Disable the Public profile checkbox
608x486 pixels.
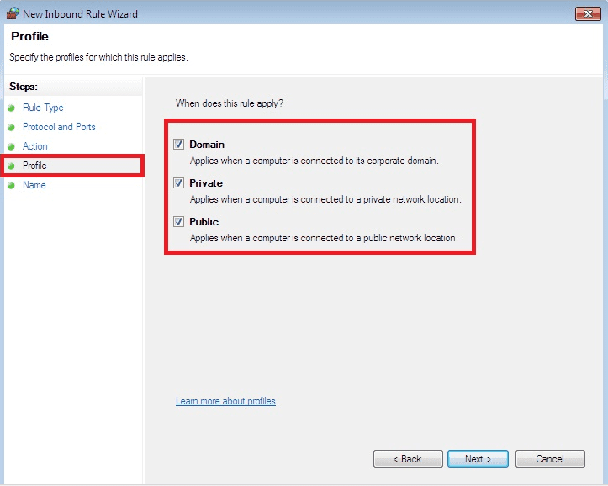[x=178, y=222]
